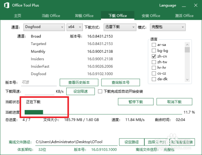Click the 查询版本号 button
The width and height of the screenshot is (202, 155).
120,82
